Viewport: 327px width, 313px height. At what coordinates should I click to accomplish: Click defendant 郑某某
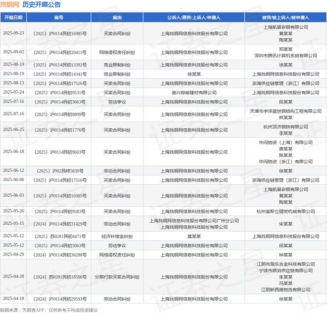(286, 49)
